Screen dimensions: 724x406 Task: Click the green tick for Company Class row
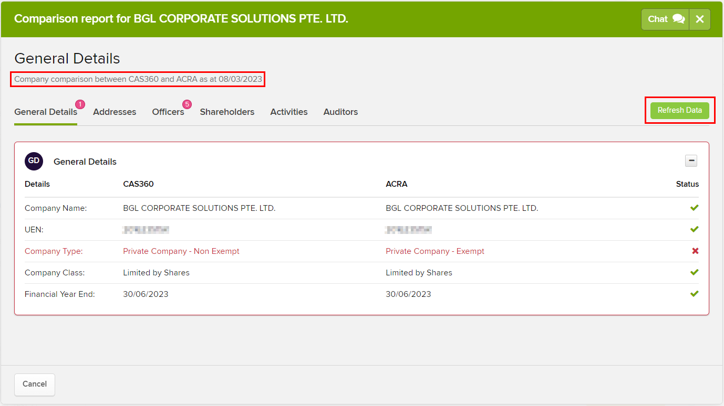coord(695,272)
